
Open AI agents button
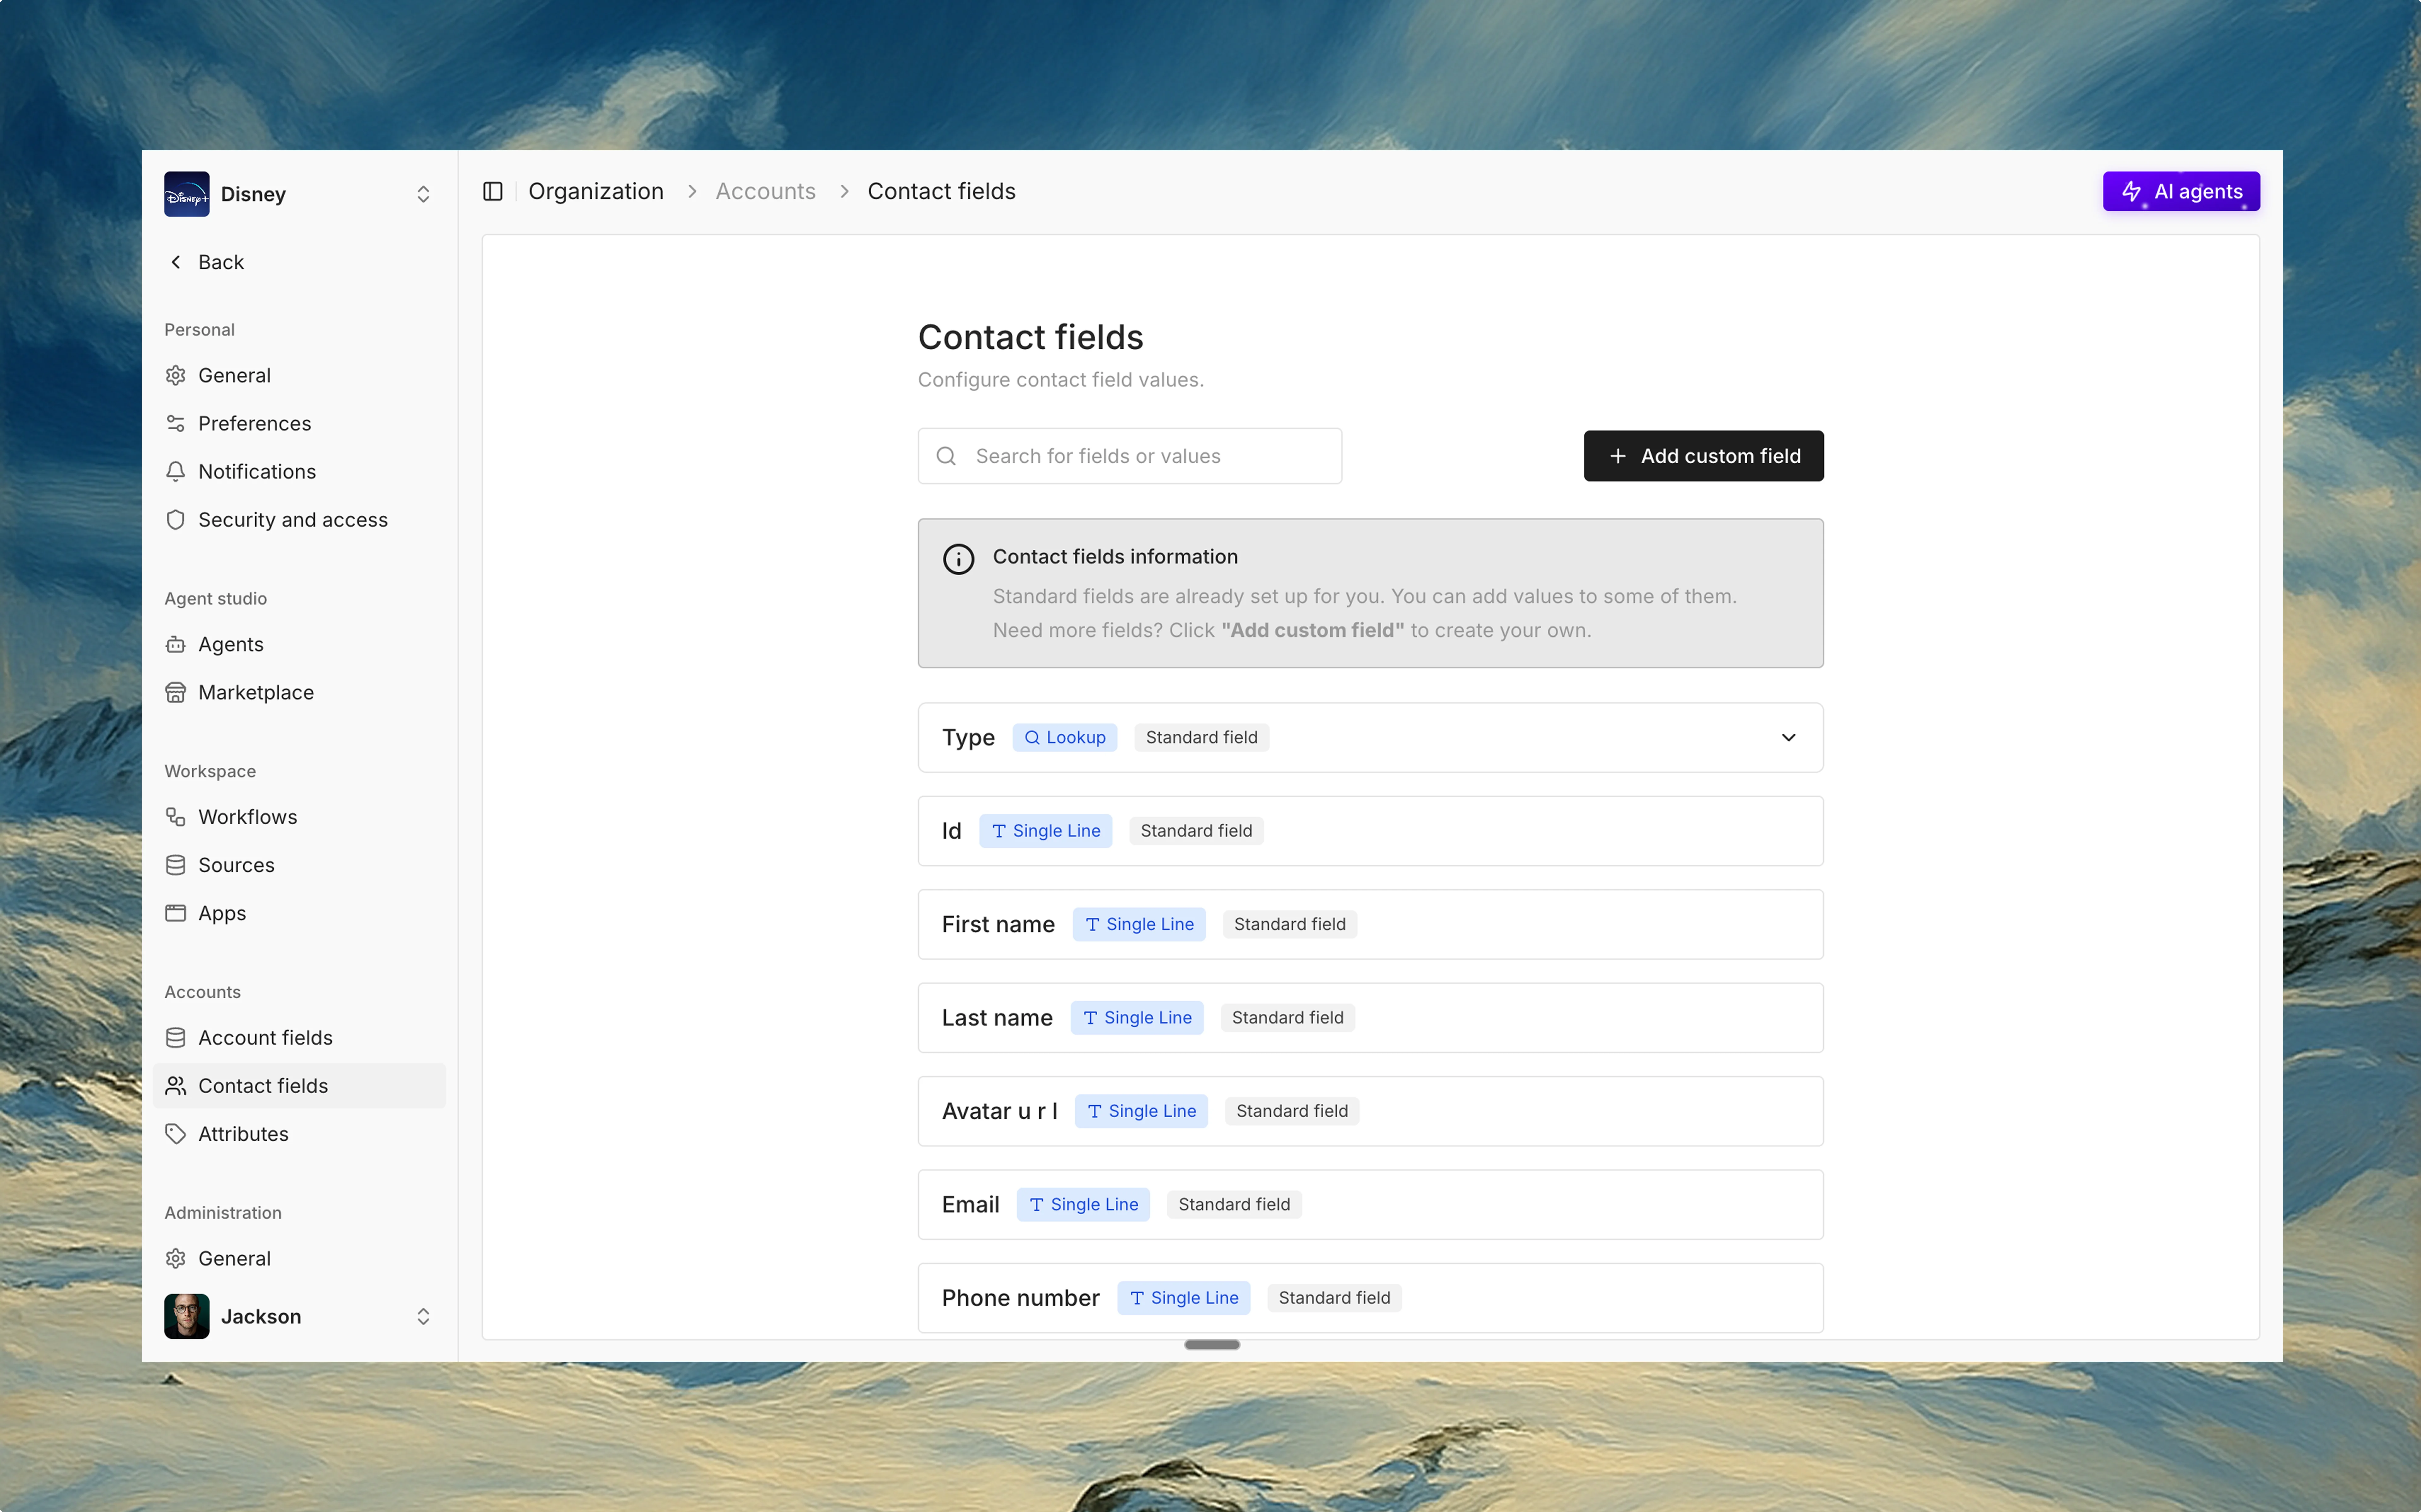pos(2181,191)
